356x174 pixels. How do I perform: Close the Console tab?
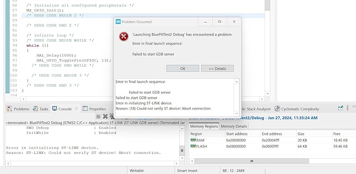point(76,109)
